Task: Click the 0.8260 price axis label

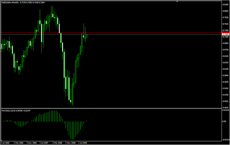Action: (226, 4)
